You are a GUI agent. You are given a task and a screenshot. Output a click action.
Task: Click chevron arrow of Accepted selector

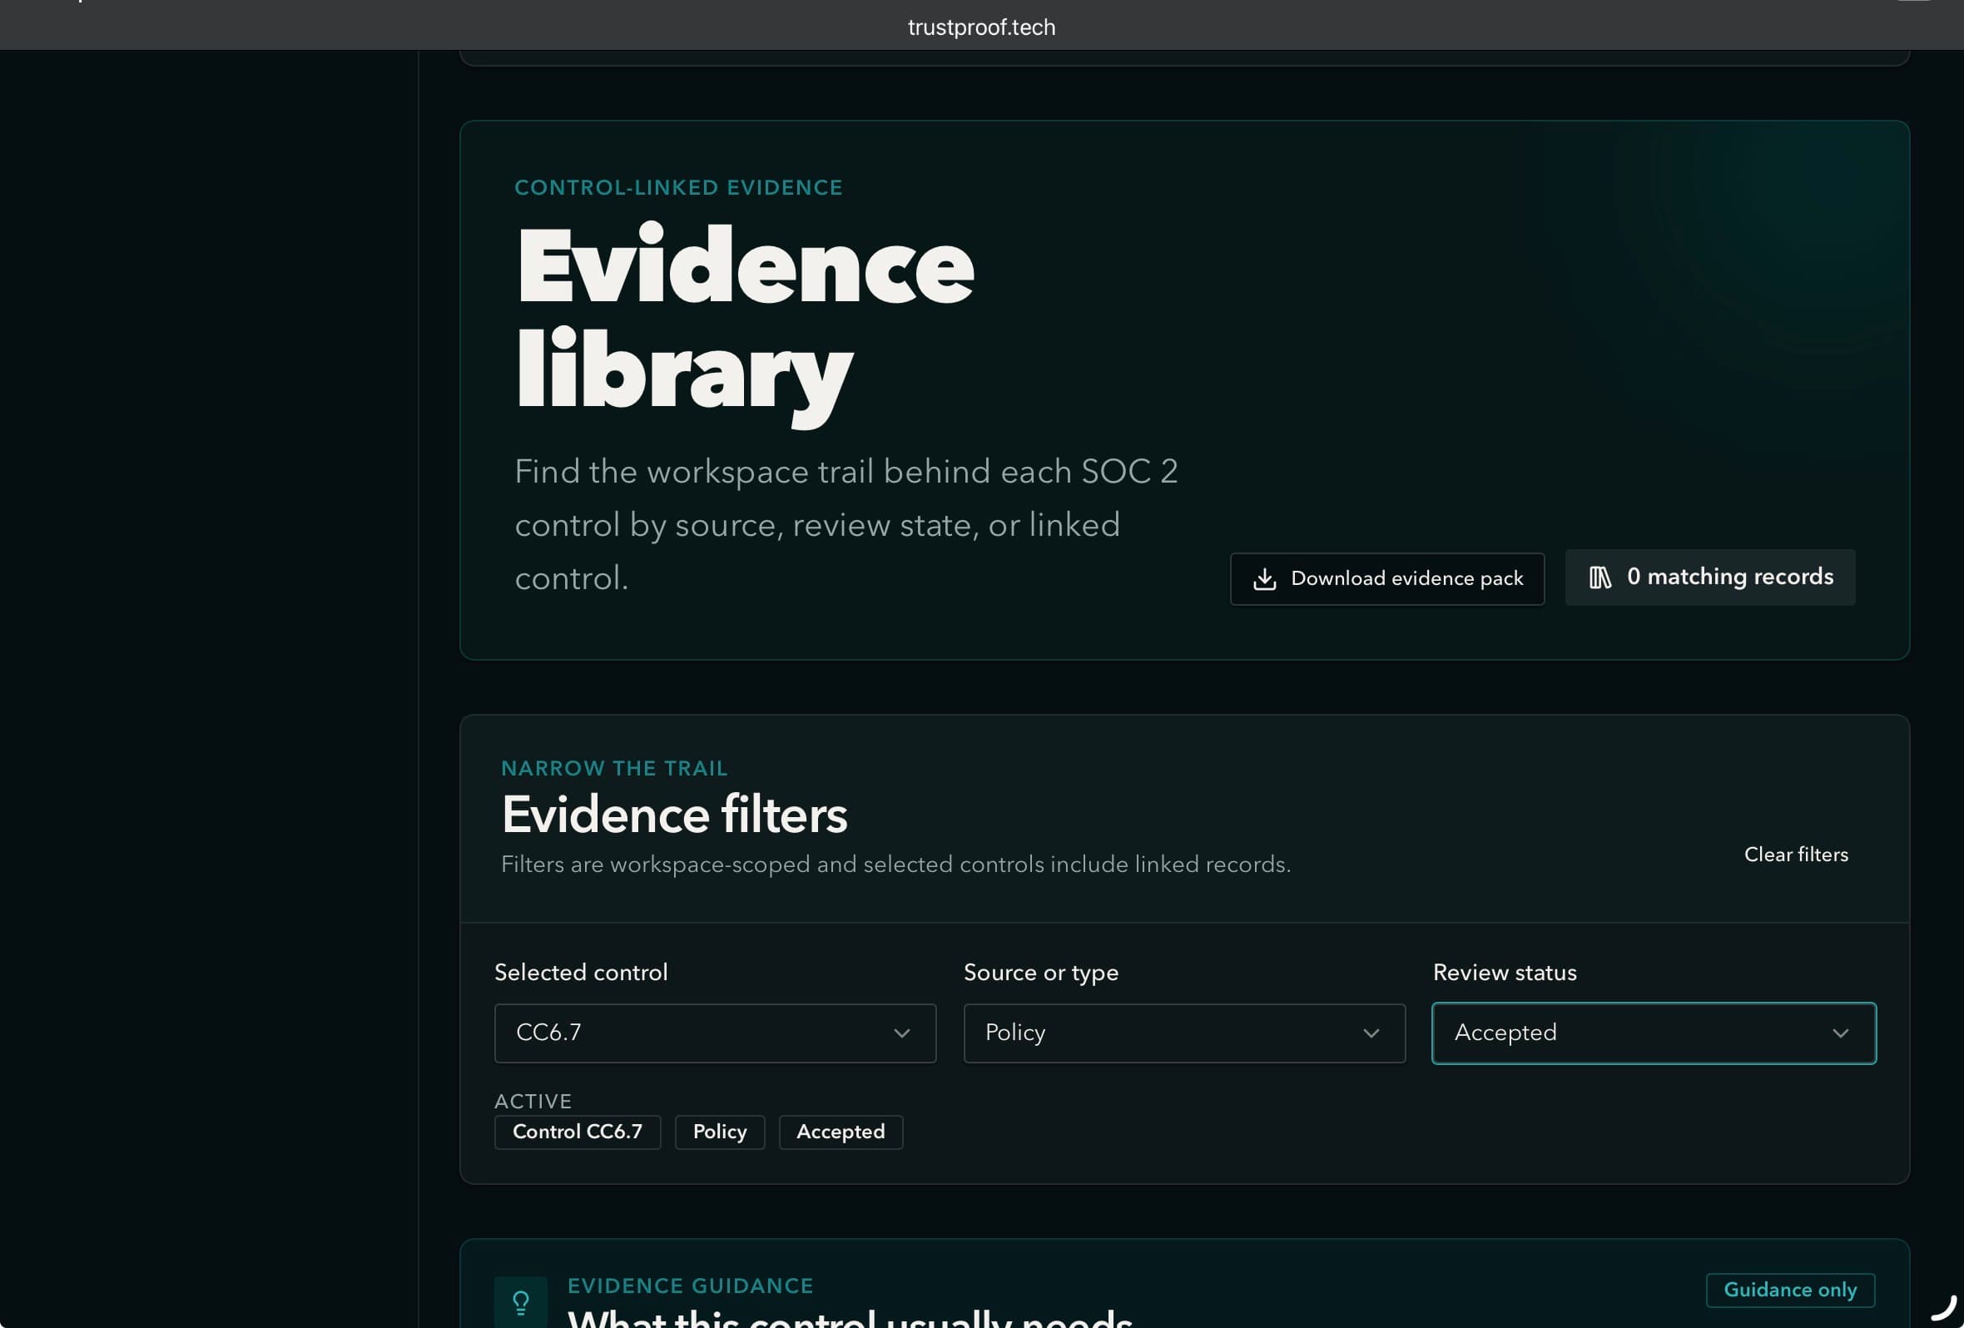point(1840,1033)
